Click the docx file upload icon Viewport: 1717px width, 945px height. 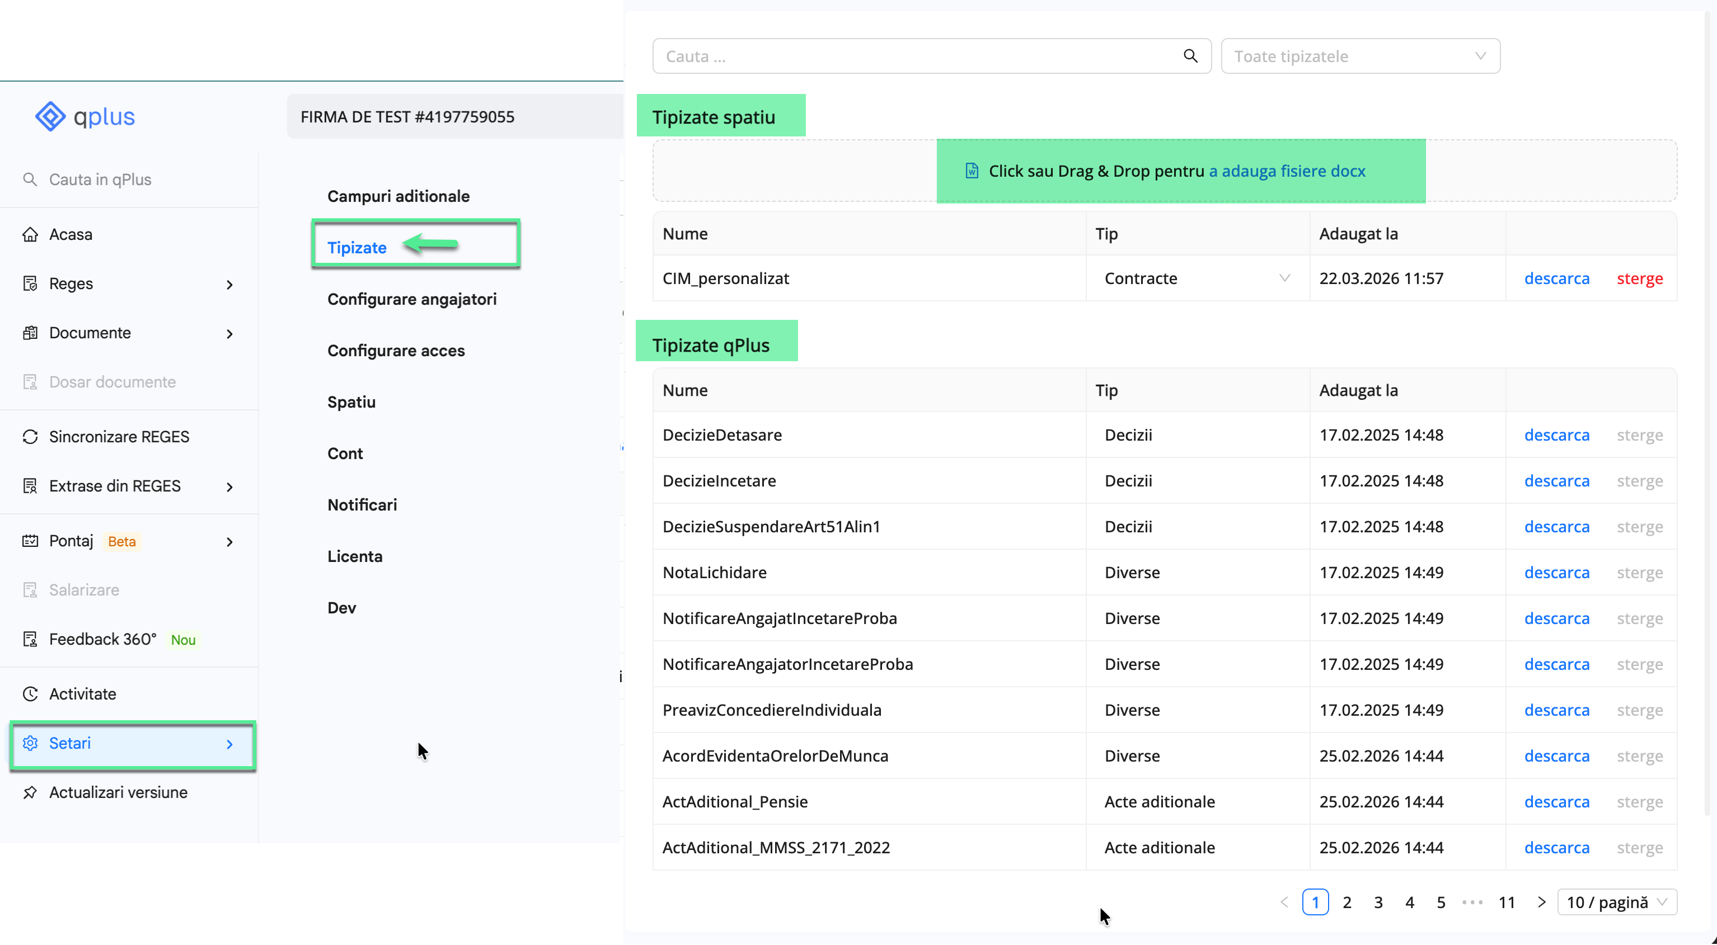(972, 171)
